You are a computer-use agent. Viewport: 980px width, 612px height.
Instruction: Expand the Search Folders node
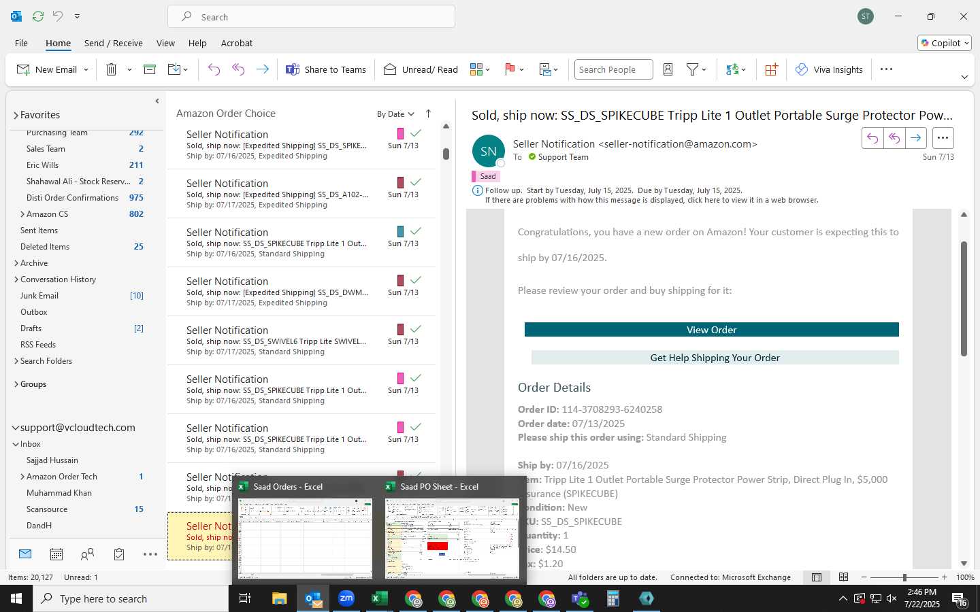click(16, 361)
